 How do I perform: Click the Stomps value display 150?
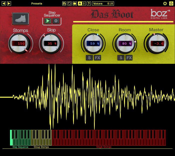tap(19, 43)
